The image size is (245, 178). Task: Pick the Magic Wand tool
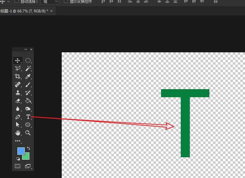click(x=28, y=68)
